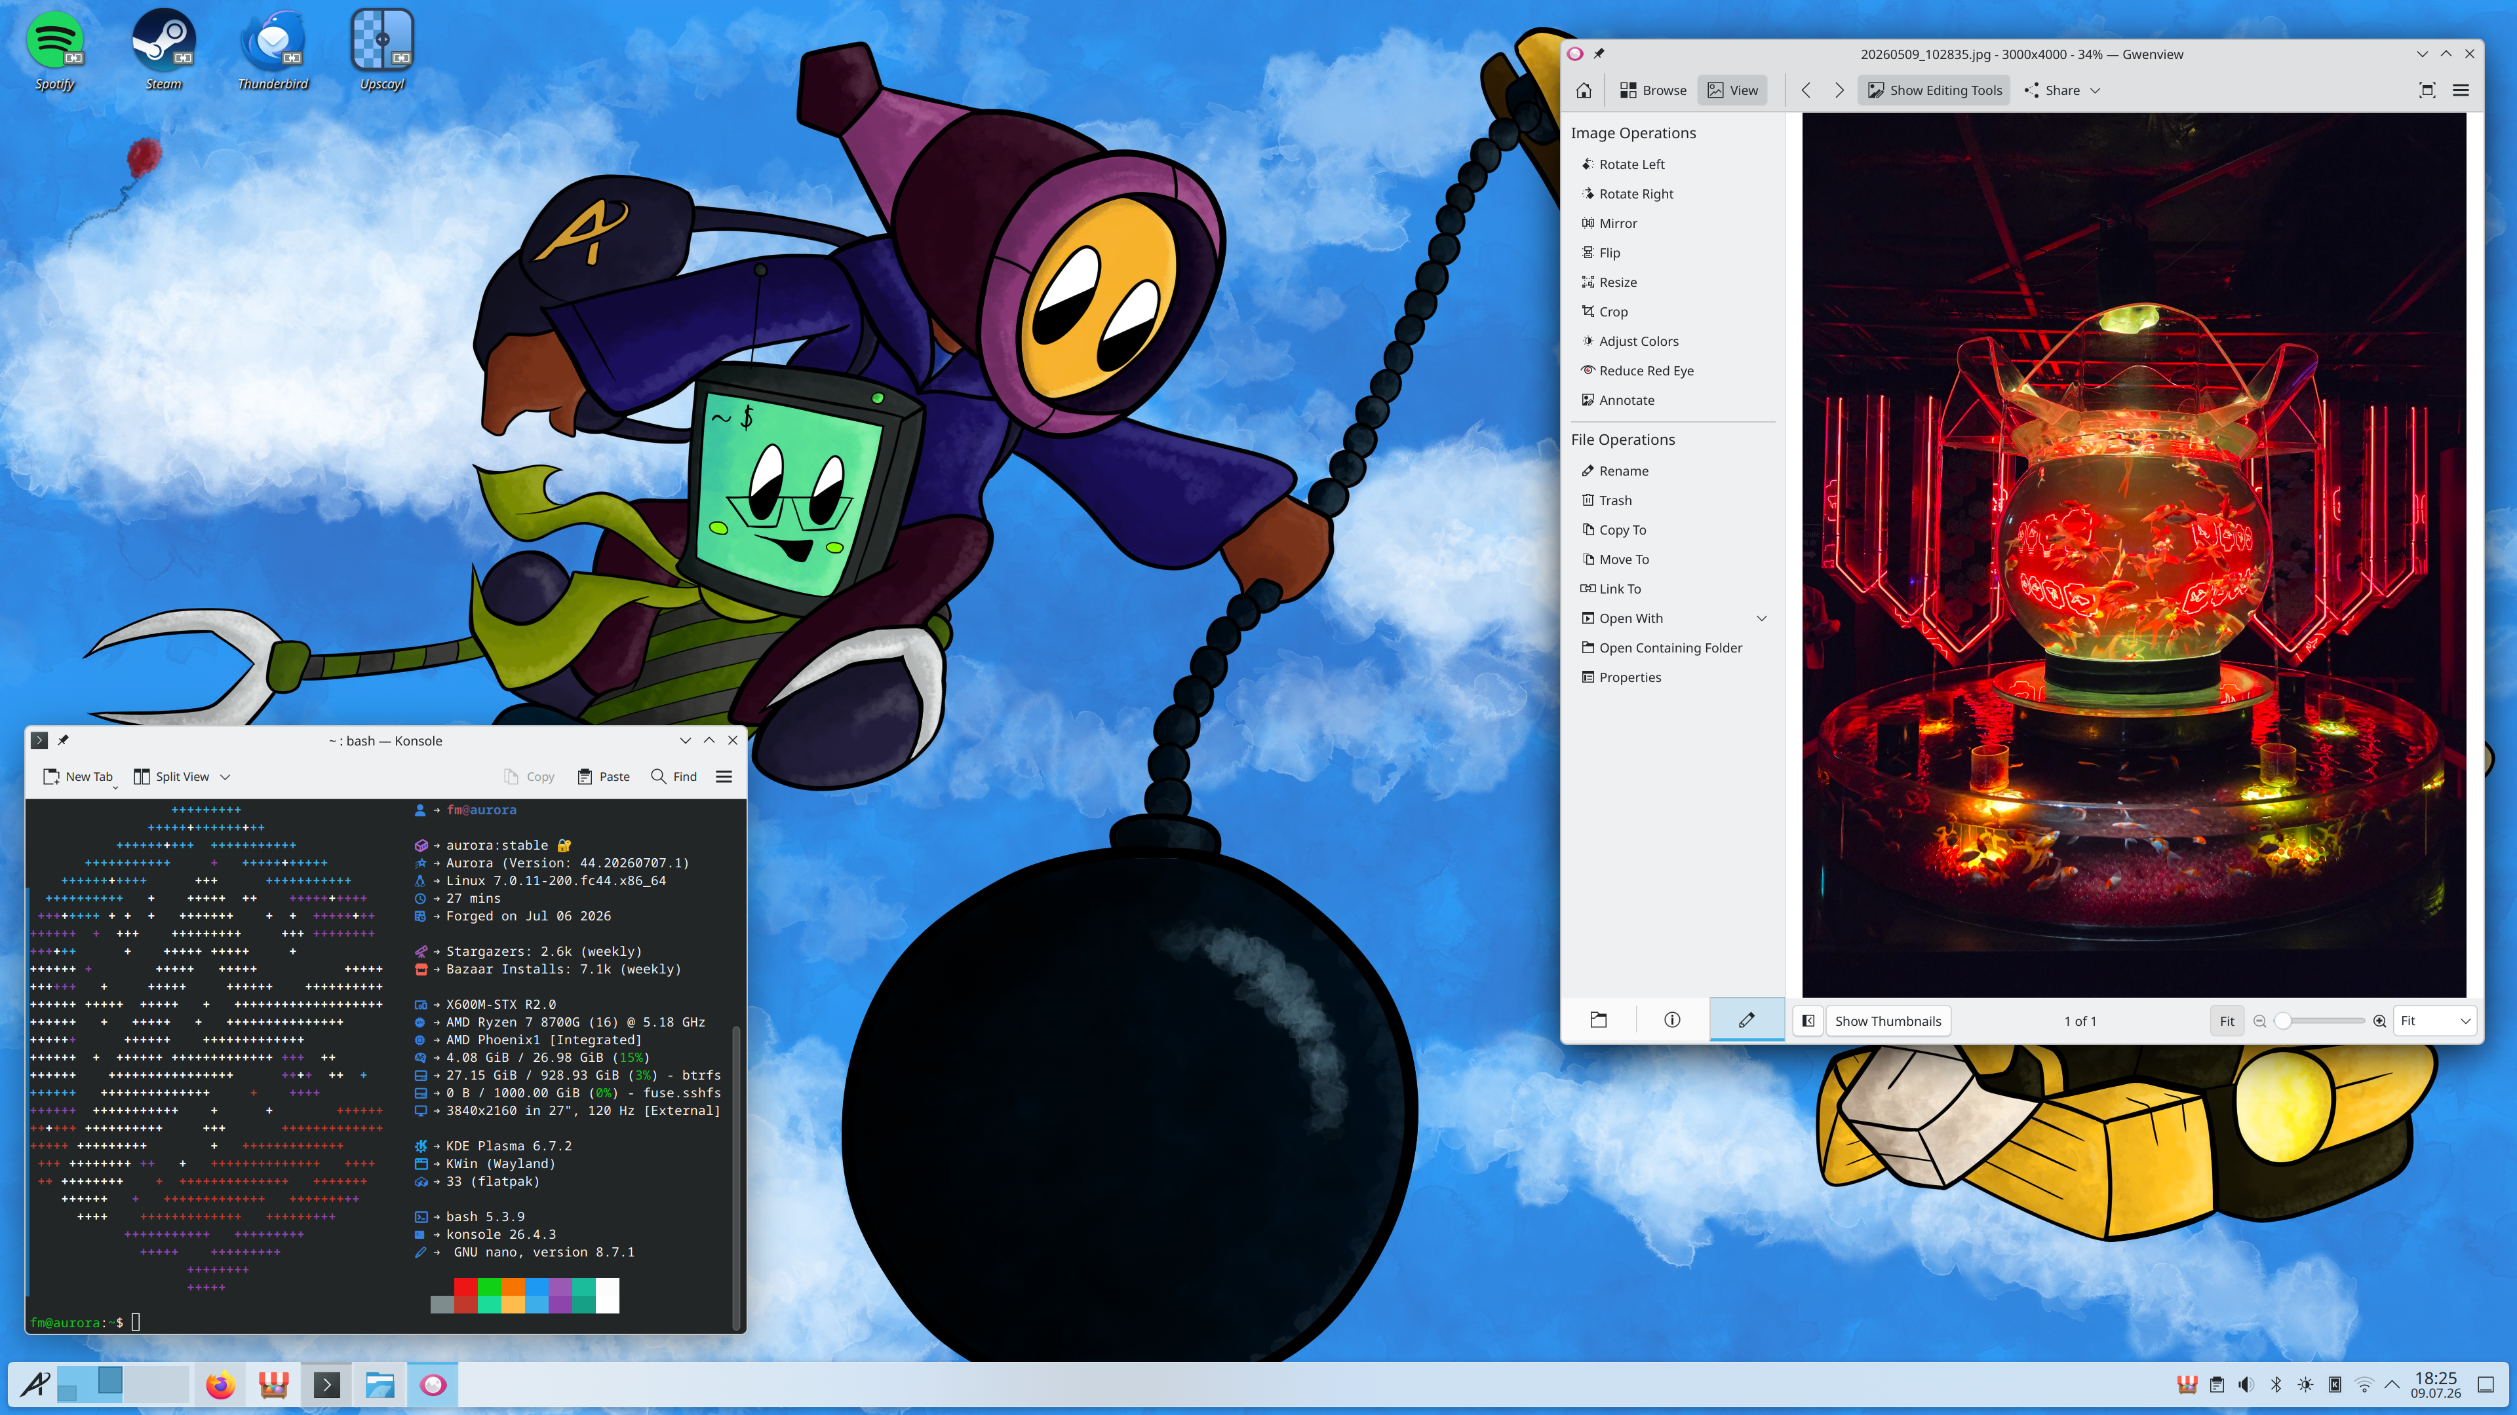Open Dolphin file manager from the taskbar

pyautogui.click(x=379, y=1384)
